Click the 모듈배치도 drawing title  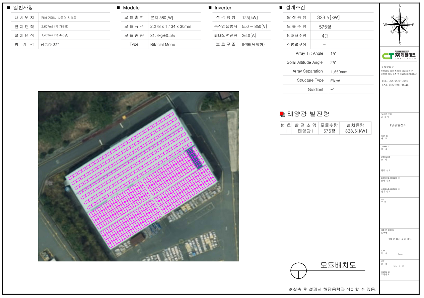pyautogui.click(x=338, y=265)
